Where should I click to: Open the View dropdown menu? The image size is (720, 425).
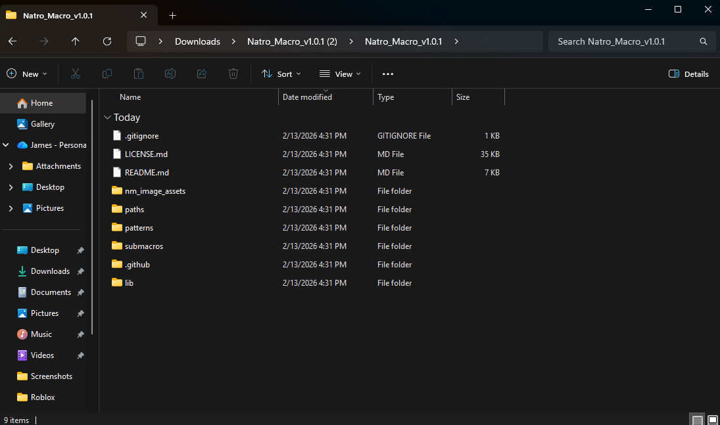340,74
